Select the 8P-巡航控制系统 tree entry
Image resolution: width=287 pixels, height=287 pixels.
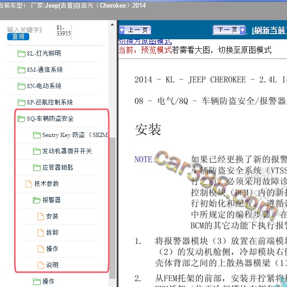pos(50,102)
